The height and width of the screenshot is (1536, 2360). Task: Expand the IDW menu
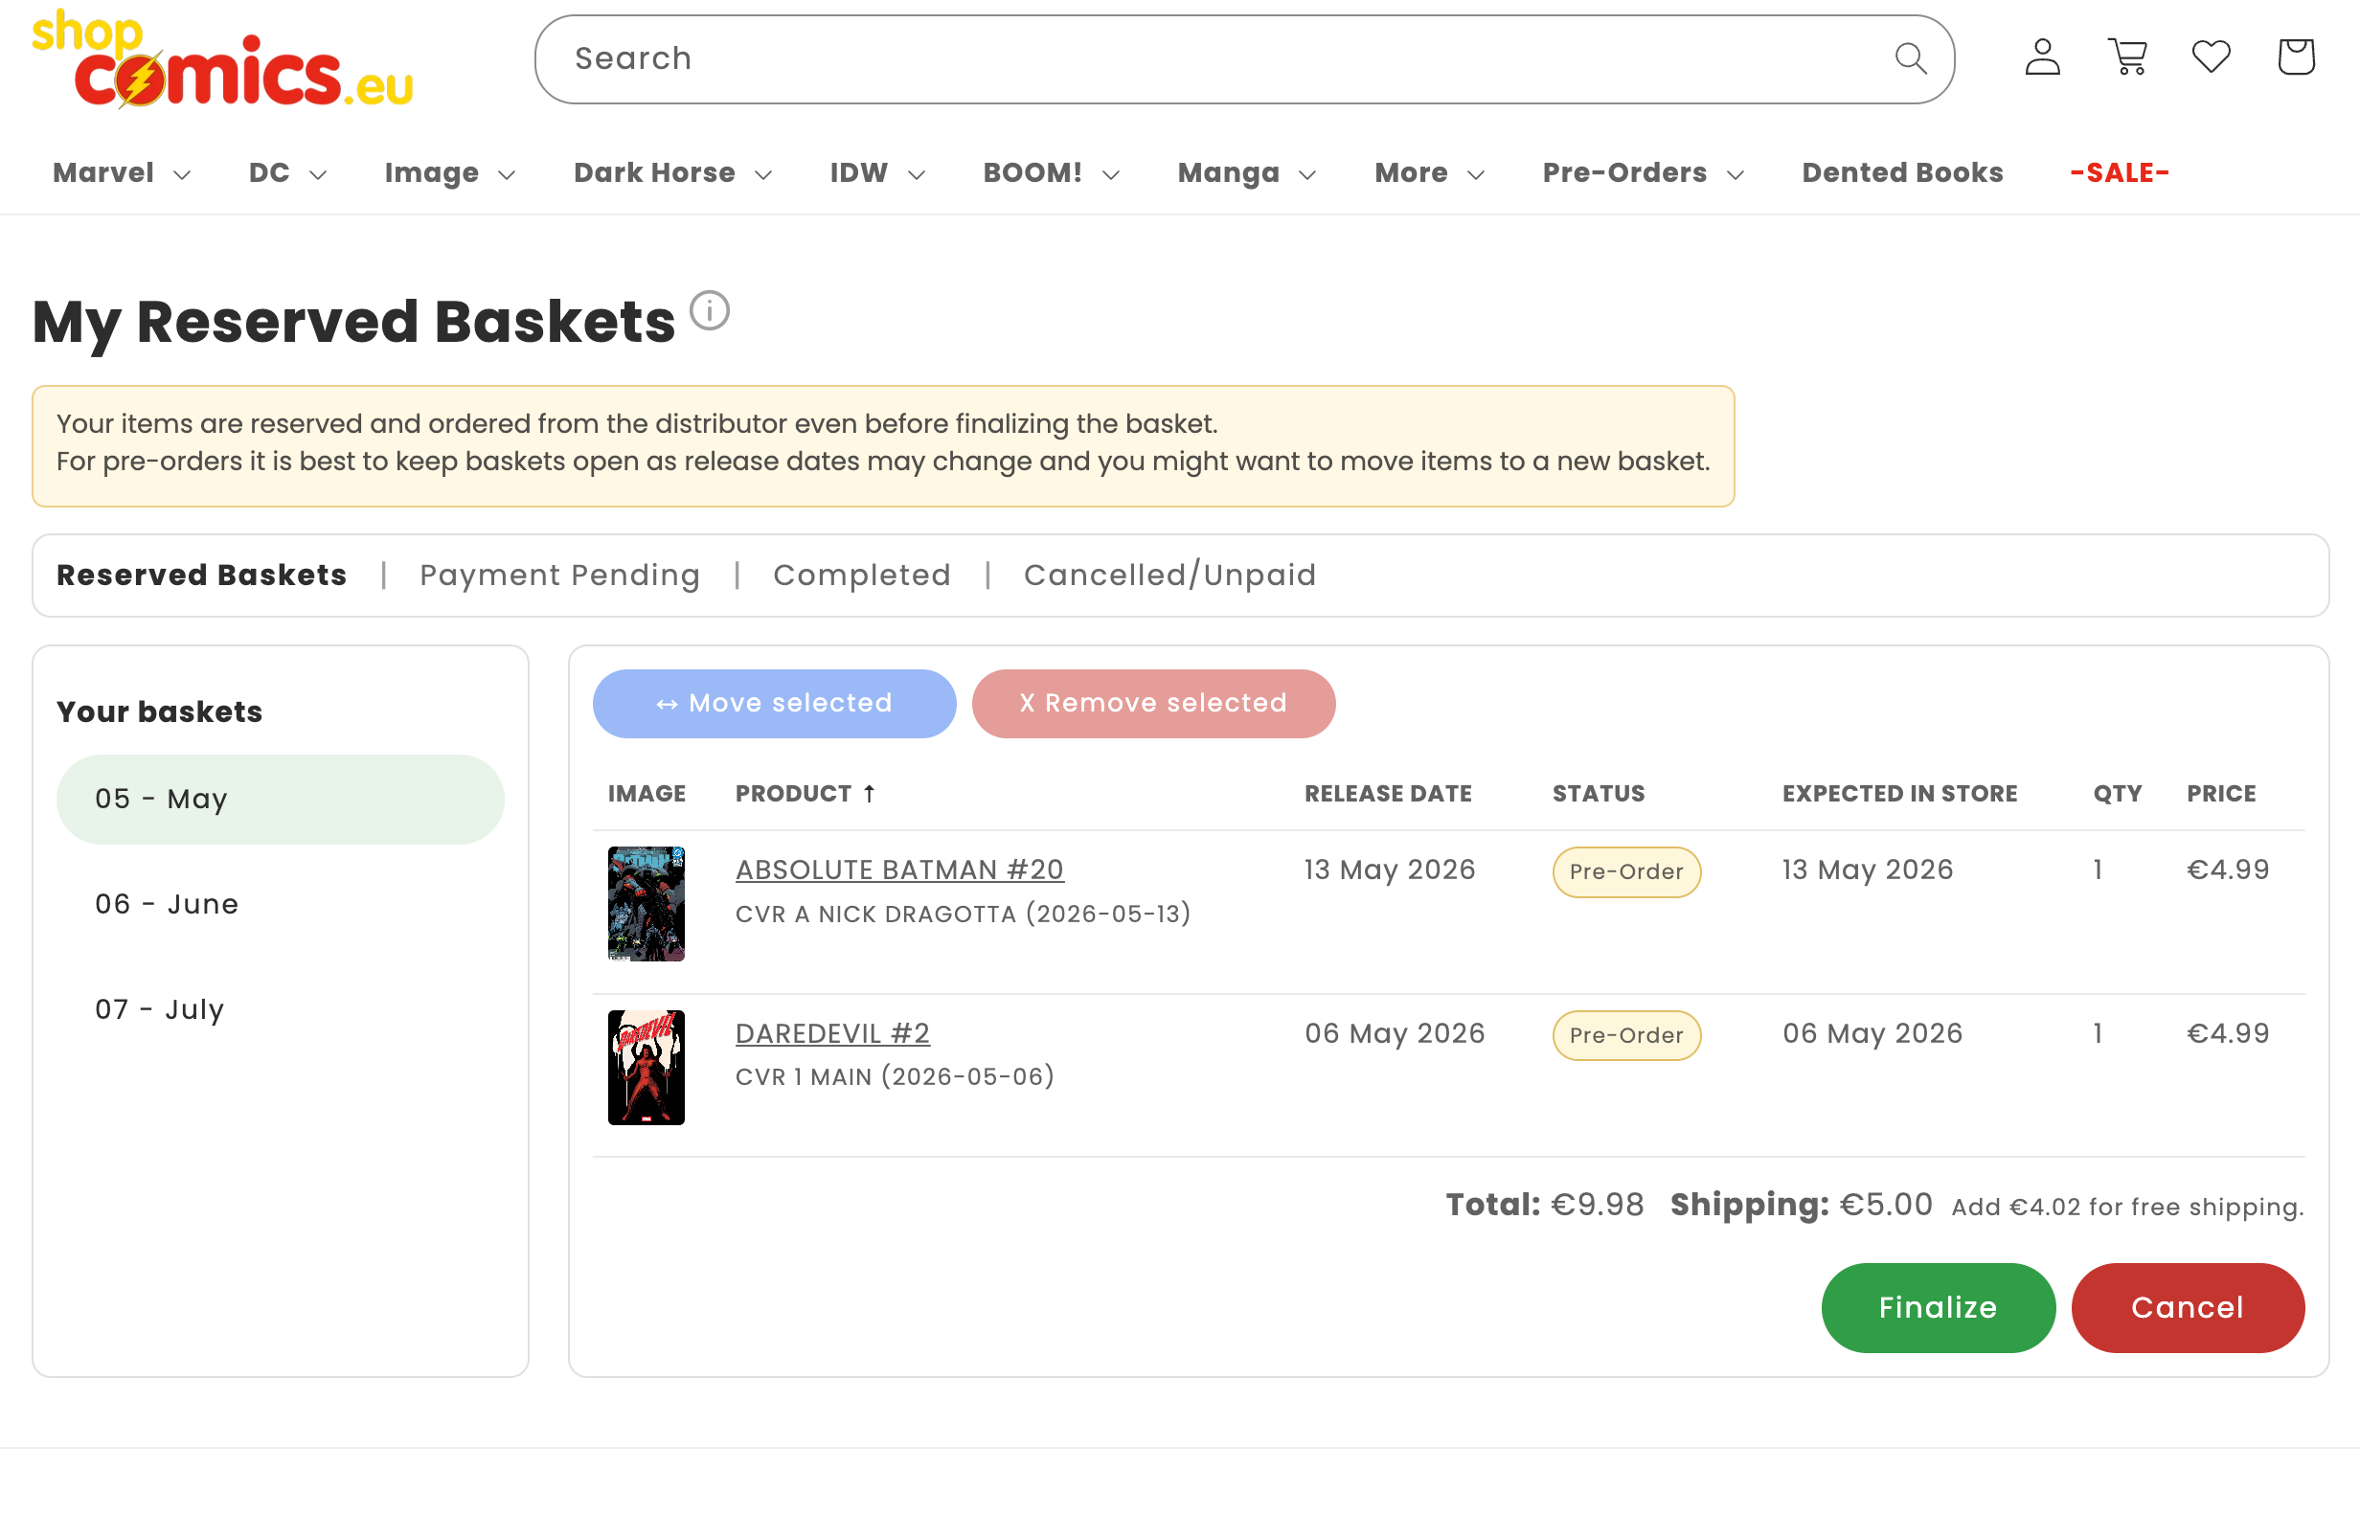(877, 172)
